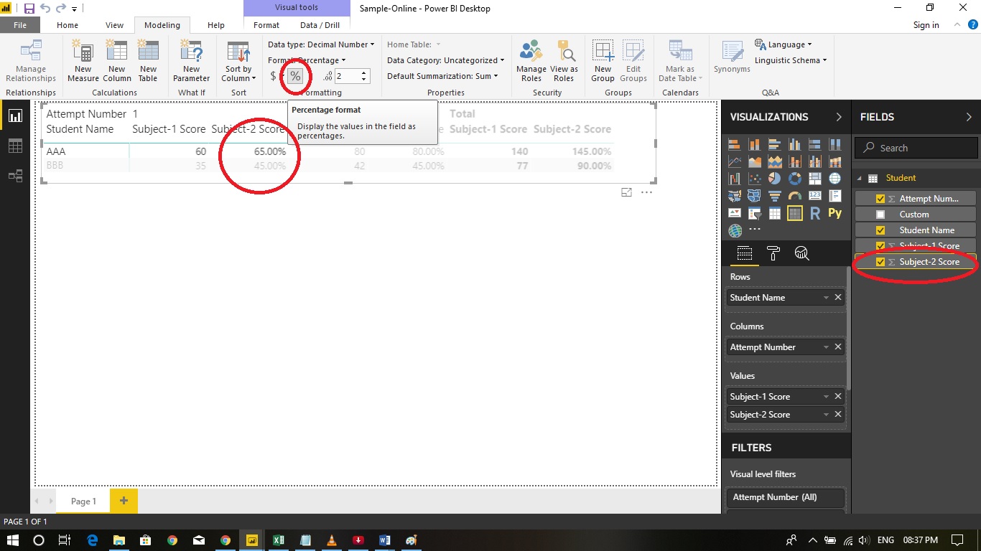Open Default Summarization dropdown
Viewport: 981px width, 551px height.
click(x=442, y=76)
